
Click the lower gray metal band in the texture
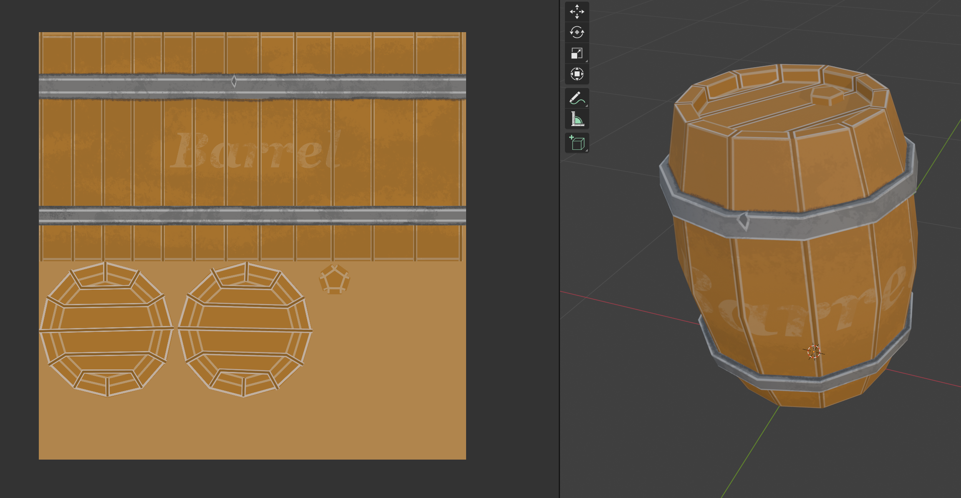tap(252, 216)
